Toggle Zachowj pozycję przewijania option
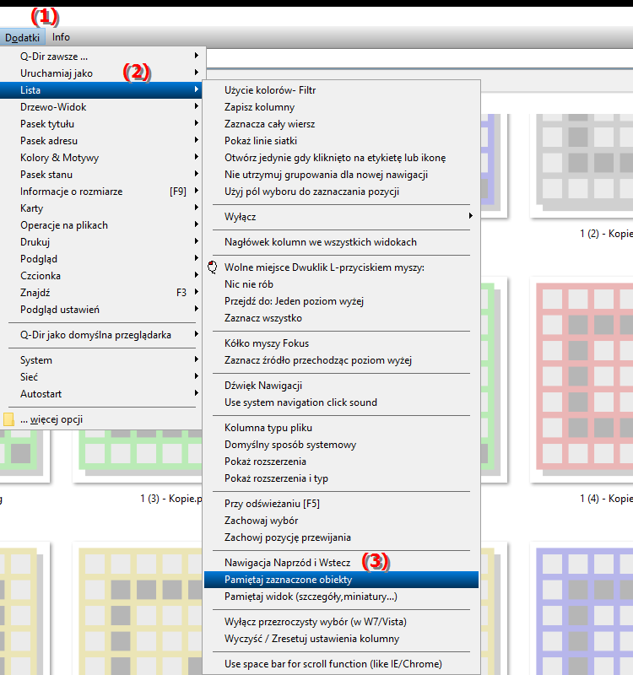The image size is (633, 675). click(341, 537)
